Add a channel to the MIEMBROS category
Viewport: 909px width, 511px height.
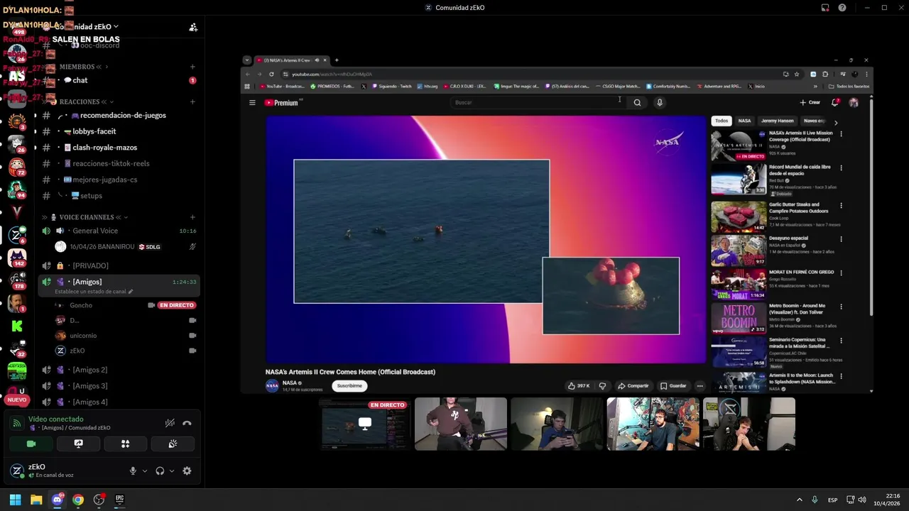click(x=192, y=67)
